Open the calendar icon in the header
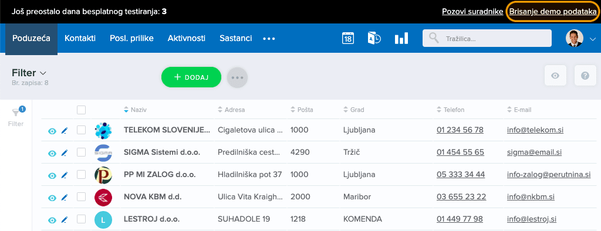The height and width of the screenshot is (231, 601). [347, 38]
